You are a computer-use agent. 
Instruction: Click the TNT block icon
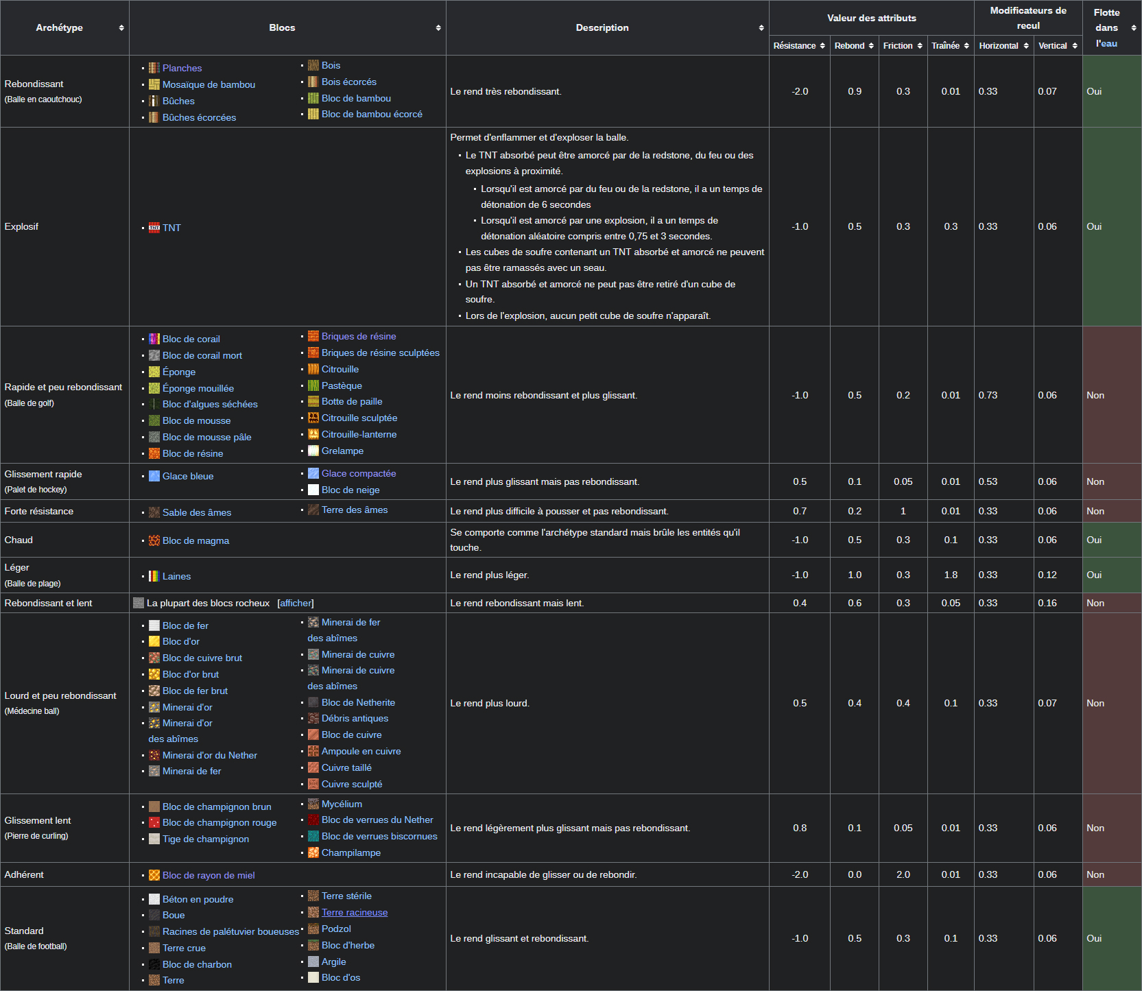click(154, 228)
